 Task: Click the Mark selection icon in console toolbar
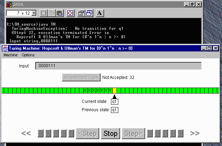coord(43,13)
